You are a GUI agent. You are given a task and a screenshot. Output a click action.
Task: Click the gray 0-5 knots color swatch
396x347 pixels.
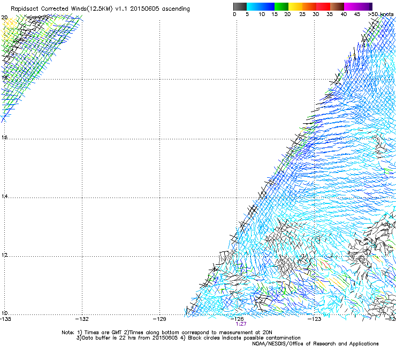(x=240, y=6)
